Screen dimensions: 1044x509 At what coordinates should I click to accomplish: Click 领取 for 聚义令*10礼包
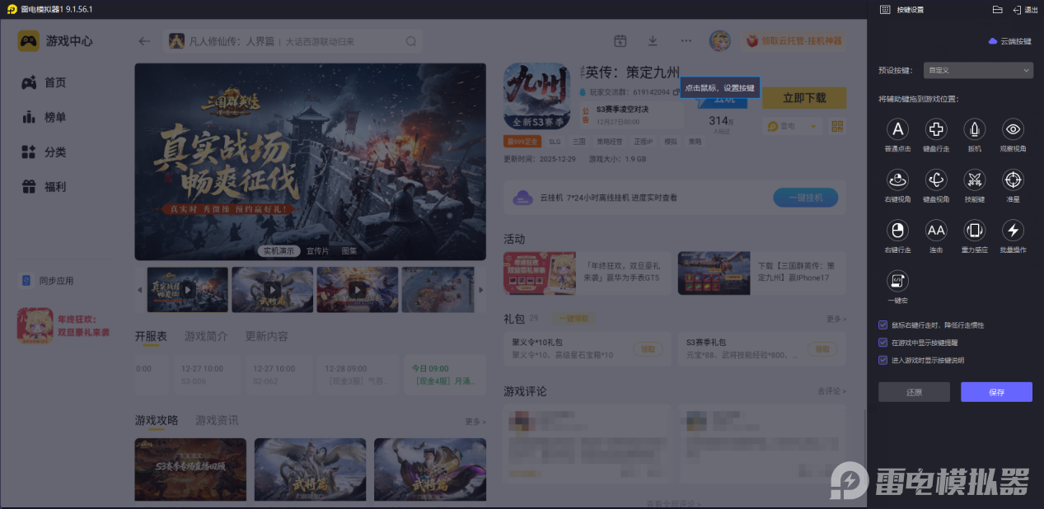pyautogui.click(x=650, y=349)
